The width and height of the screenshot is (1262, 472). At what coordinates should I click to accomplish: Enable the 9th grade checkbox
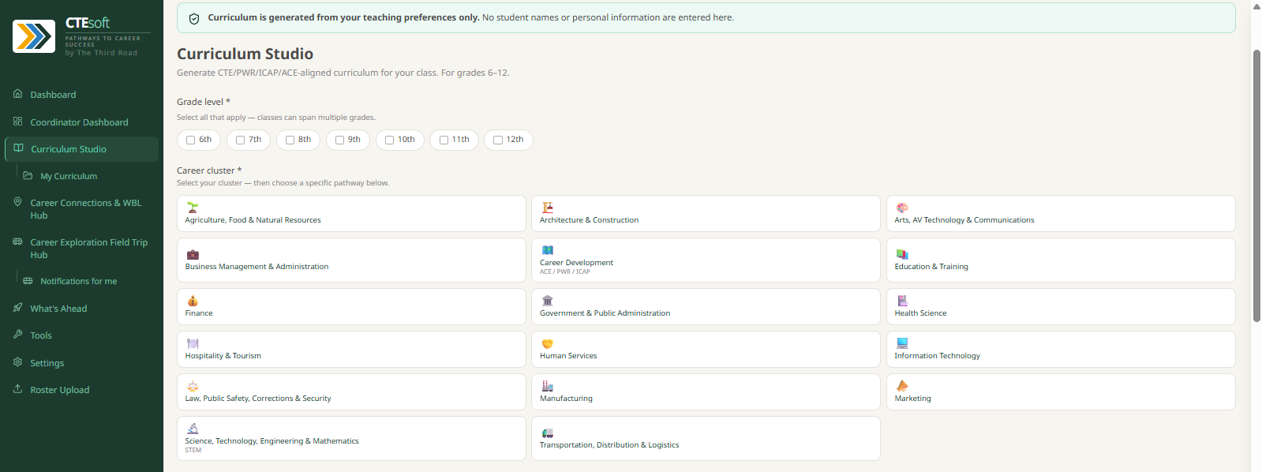click(339, 140)
